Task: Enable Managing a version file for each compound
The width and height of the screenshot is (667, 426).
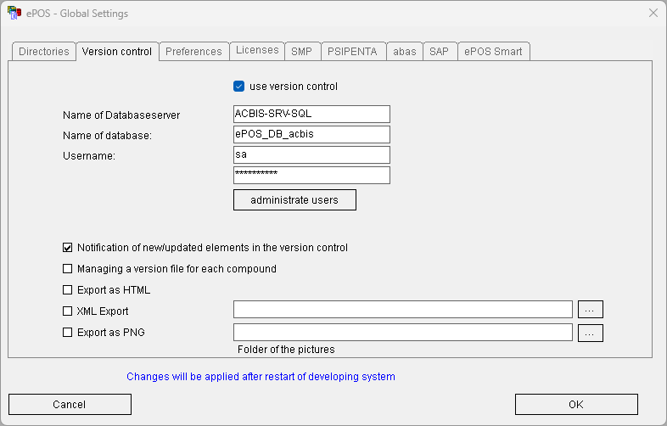Action: 67,269
